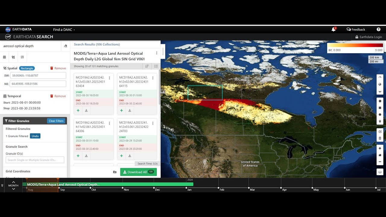Add collection to project folder icon
Screen dimensions: 386x217
[115, 172]
